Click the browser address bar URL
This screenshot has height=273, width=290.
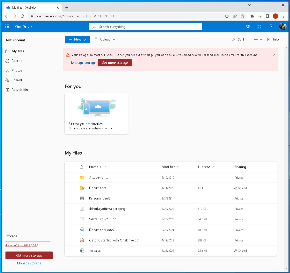coord(76,16)
